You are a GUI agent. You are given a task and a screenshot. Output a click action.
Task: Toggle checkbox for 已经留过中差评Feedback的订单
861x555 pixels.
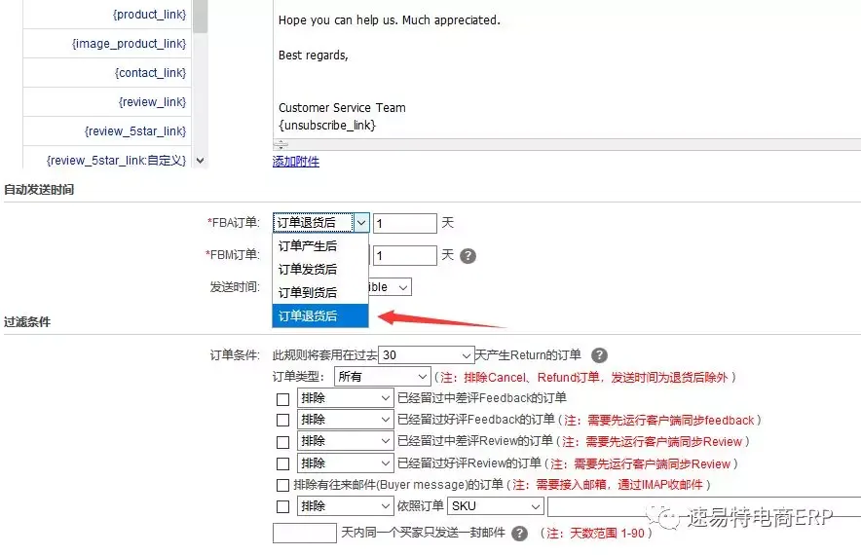pyautogui.click(x=282, y=399)
